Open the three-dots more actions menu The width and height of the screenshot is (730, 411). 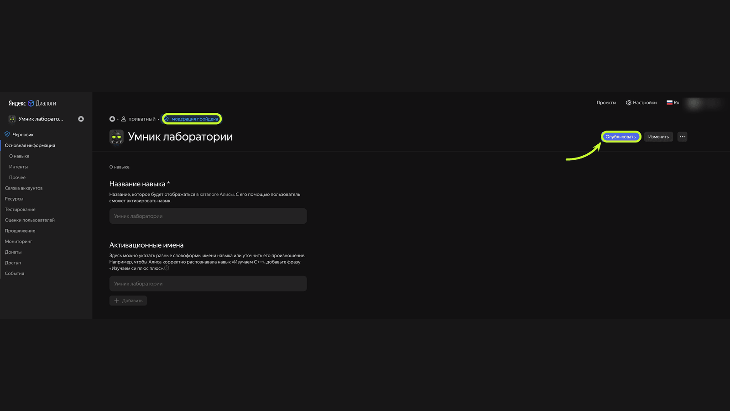click(x=682, y=137)
